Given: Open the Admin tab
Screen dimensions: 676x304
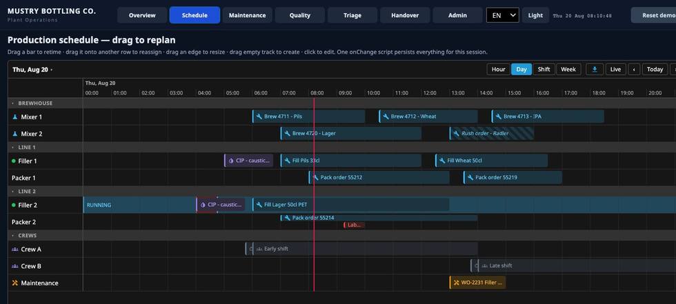Looking at the screenshot, I should [x=457, y=15].
